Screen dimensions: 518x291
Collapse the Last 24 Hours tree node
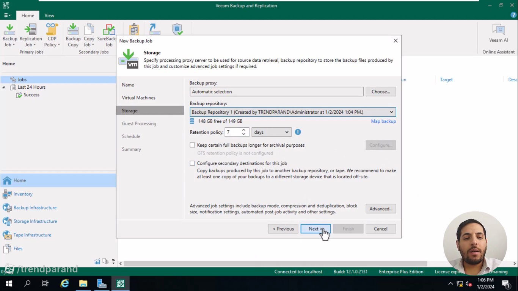[x=4, y=87]
